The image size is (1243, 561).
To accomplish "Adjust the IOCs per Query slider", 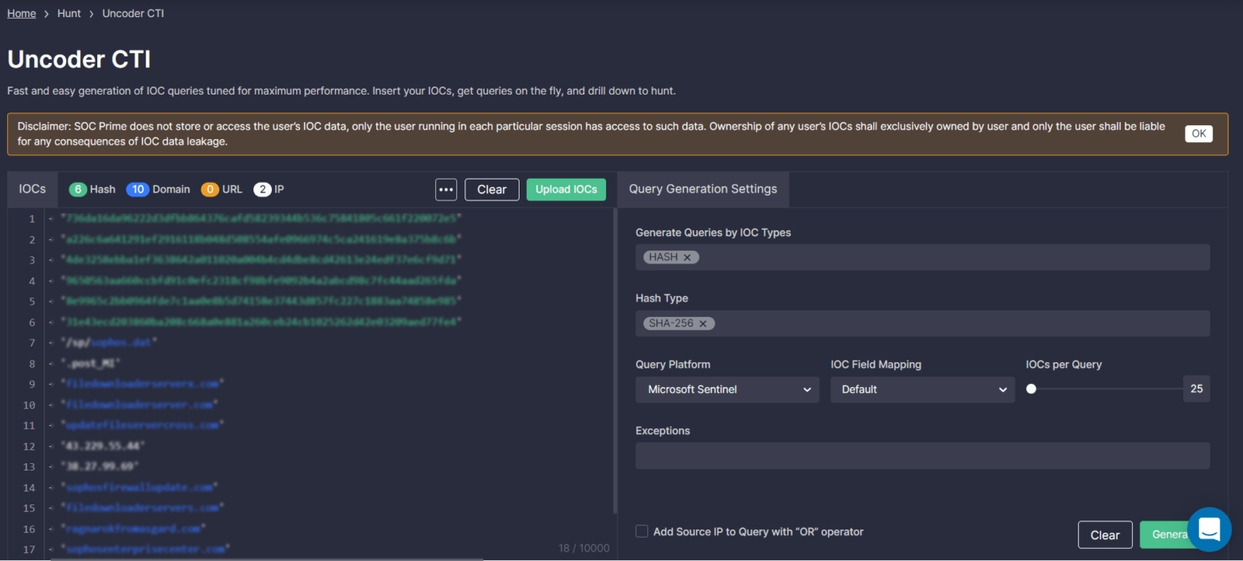I will click(1031, 389).
